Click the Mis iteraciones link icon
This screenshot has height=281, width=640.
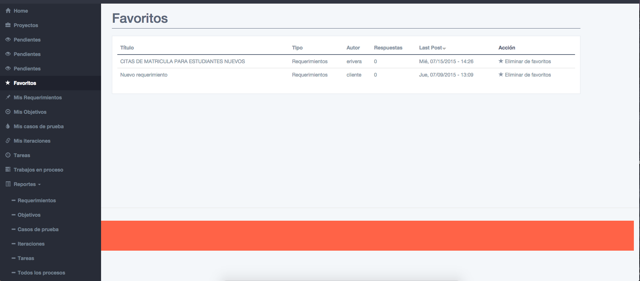[x=8, y=141]
